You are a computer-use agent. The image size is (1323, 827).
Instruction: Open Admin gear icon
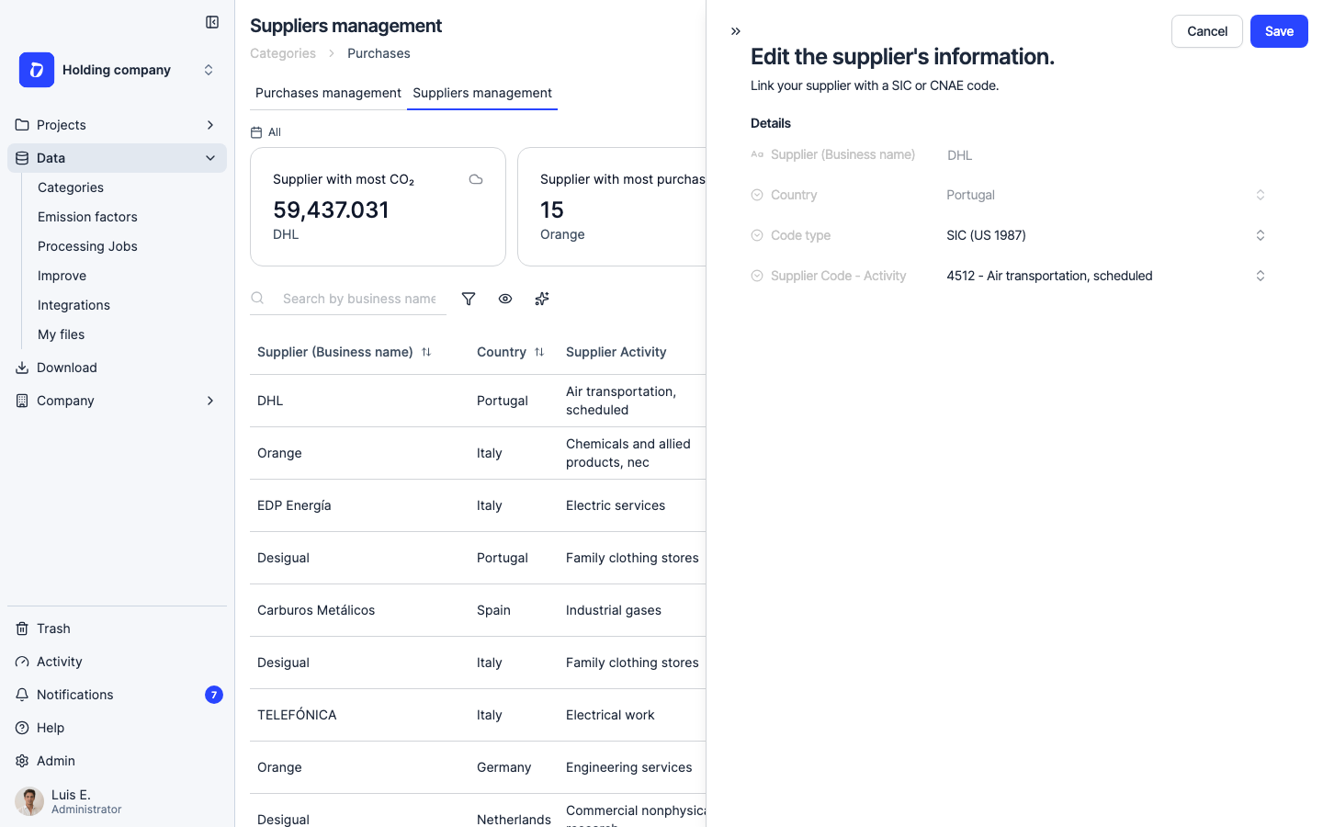pyautogui.click(x=22, y=761)
